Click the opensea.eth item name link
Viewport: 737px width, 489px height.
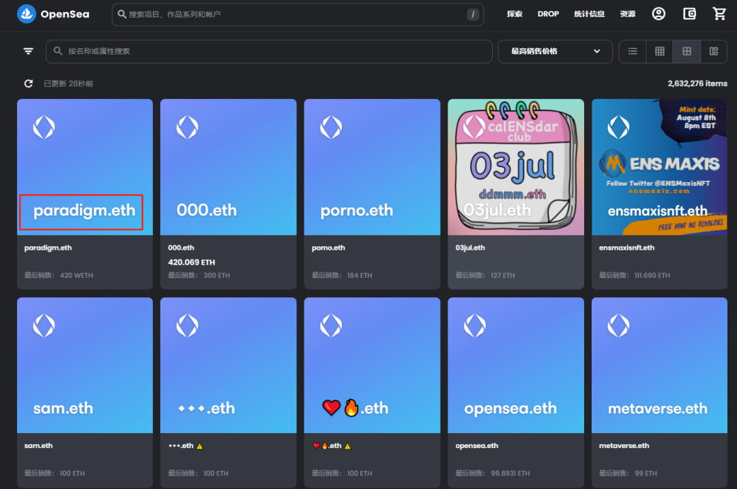click(476, 445)
